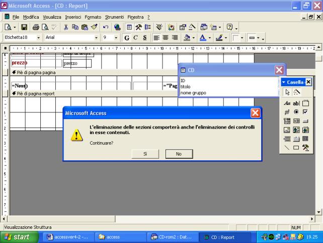Toggle left text alignment
Screen dimensions: 323x243
click(x=156, y=38)
